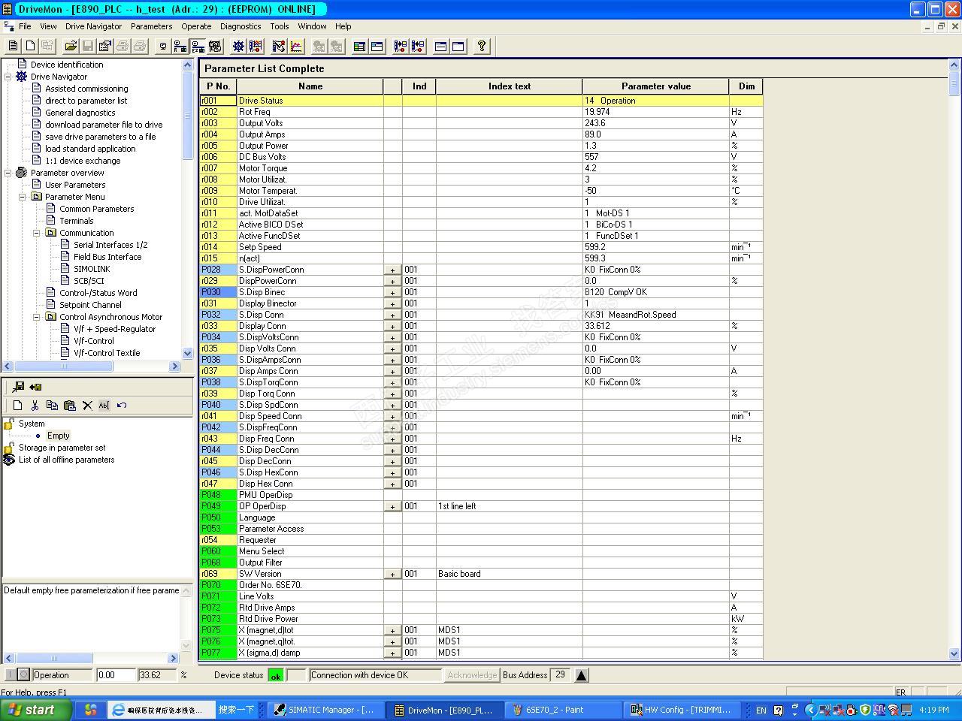Image resolution: width=962 pixels, height=721 pixels.
Task: Select Storage in parameter set item
Action: [62, 448]
